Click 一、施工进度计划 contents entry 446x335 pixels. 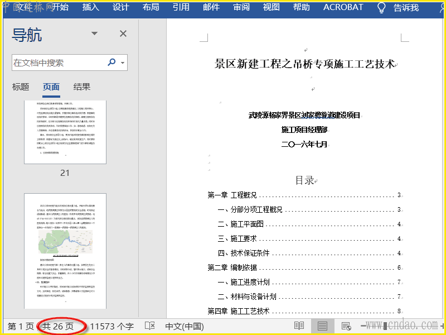click(309, 283)
